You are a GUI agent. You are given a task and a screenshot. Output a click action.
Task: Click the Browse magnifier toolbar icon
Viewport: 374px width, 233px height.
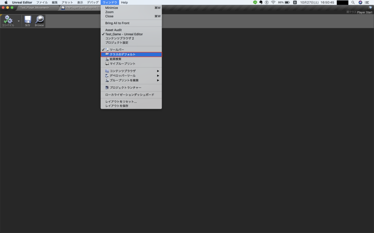click(x=39, y=21)
